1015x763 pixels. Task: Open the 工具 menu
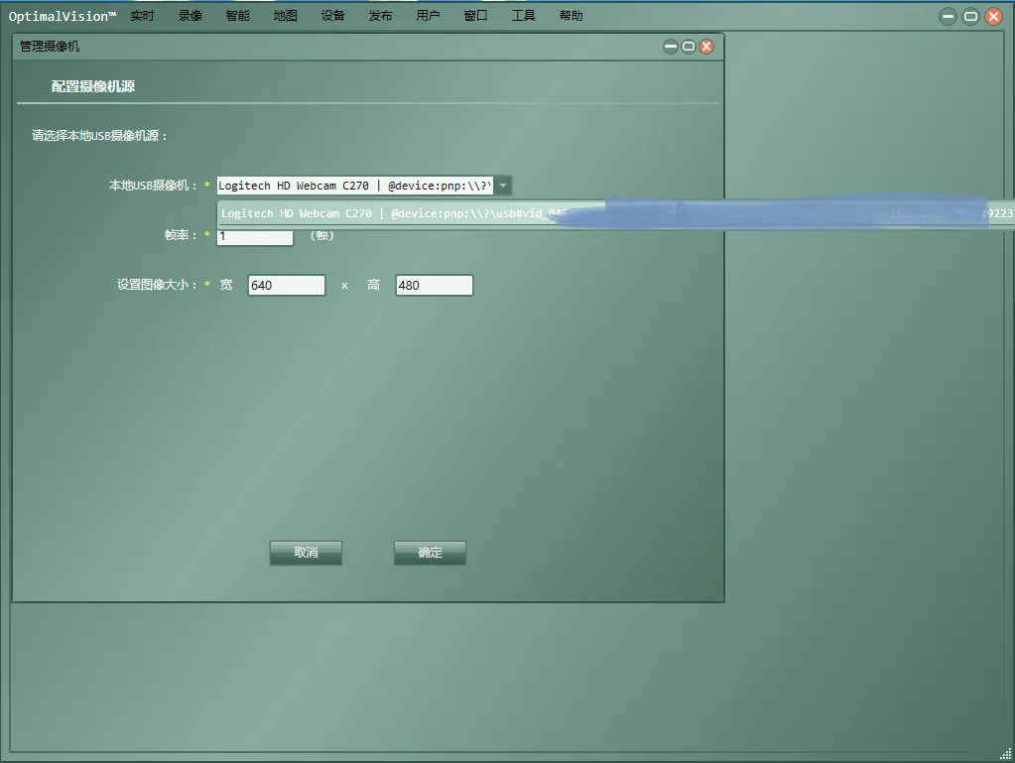pos(523,16)
